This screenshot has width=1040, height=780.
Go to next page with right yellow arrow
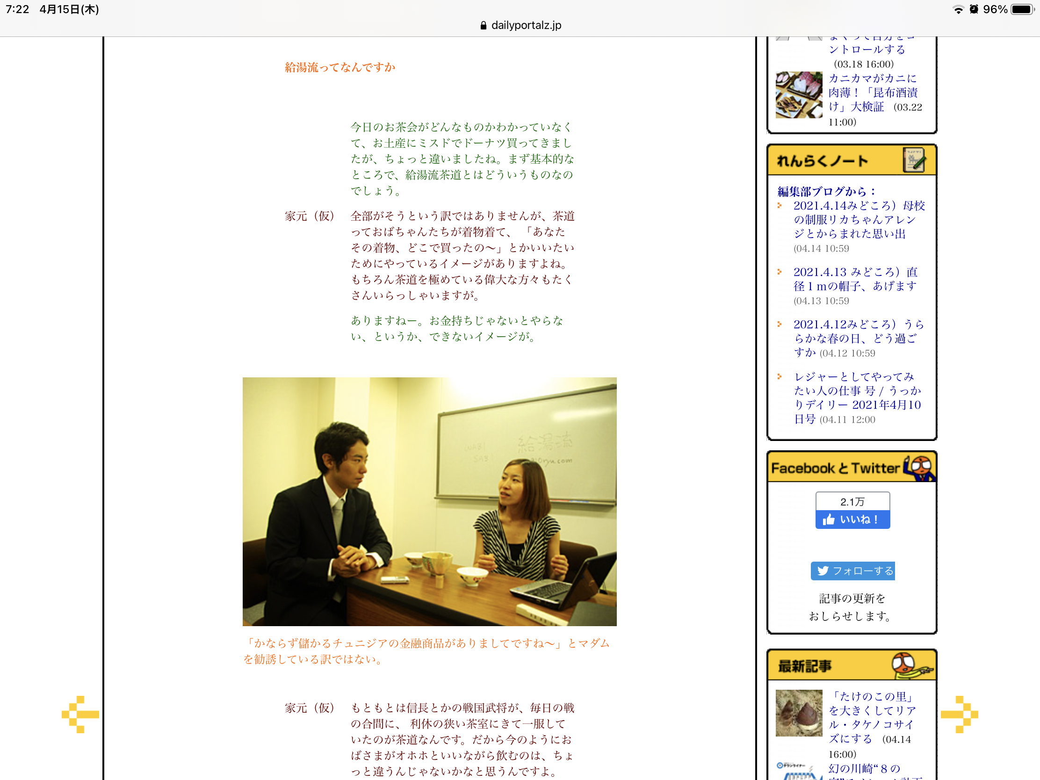click(959, 714)
